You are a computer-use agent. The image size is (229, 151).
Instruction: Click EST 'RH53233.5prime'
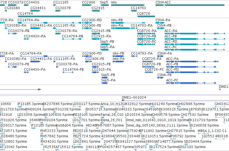pyautogui.click(x=54, y=131)
